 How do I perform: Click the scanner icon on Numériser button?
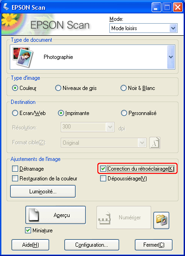pyautogui.click(x=105, y=218)
